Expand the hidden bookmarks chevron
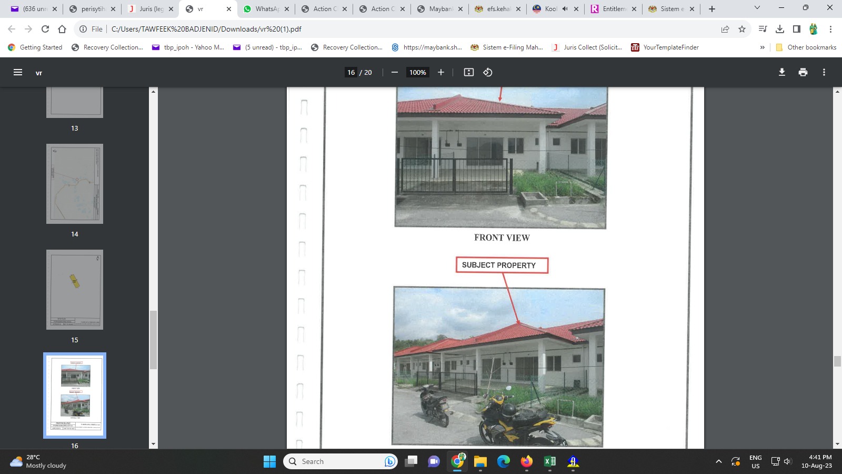 [x=762, y=47]
